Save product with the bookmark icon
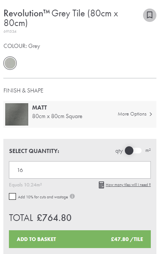Image resolution: width=159 pixels, height=254 pixels. (149, 15)
